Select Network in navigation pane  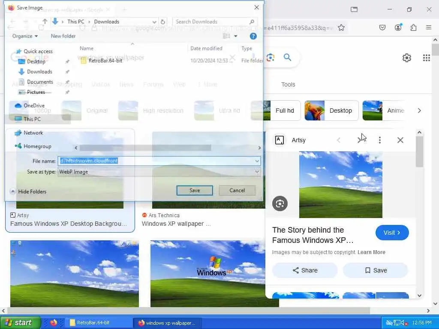point(33,133)
